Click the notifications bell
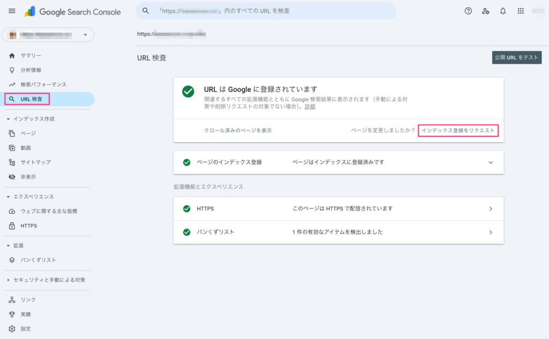The image size is (549, 339). 503,11
